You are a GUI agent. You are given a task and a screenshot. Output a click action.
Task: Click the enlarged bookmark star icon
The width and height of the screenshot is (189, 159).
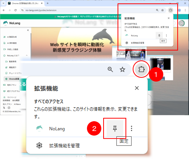point(122,69)
